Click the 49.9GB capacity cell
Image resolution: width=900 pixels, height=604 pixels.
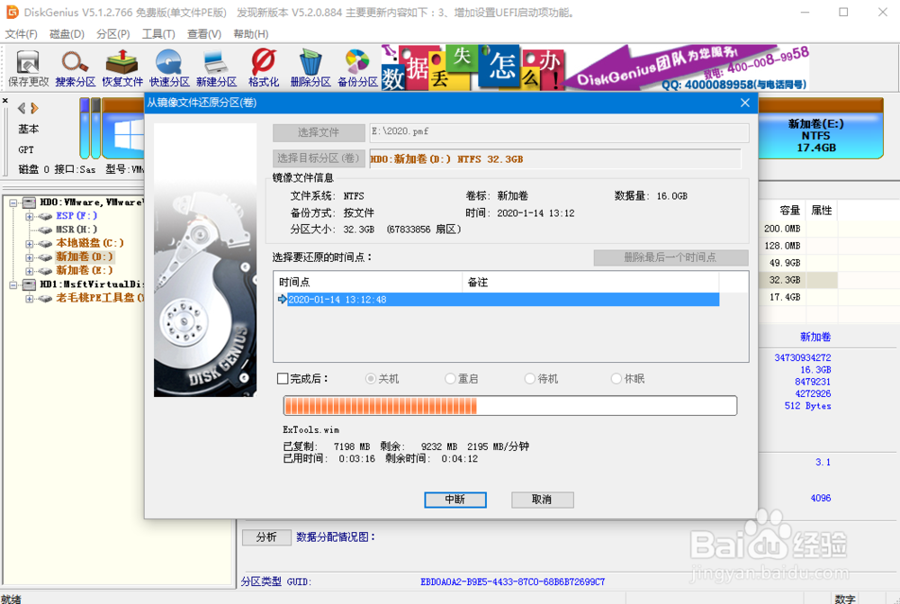(x=784, y=263)
